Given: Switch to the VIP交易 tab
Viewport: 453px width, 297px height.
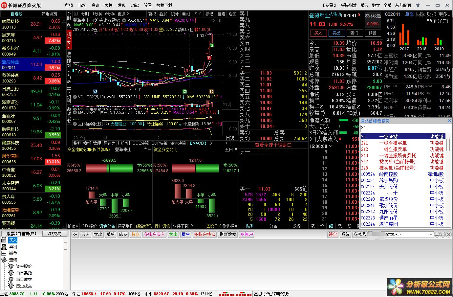Looking at the screenshot, I should tap(54, 234).
